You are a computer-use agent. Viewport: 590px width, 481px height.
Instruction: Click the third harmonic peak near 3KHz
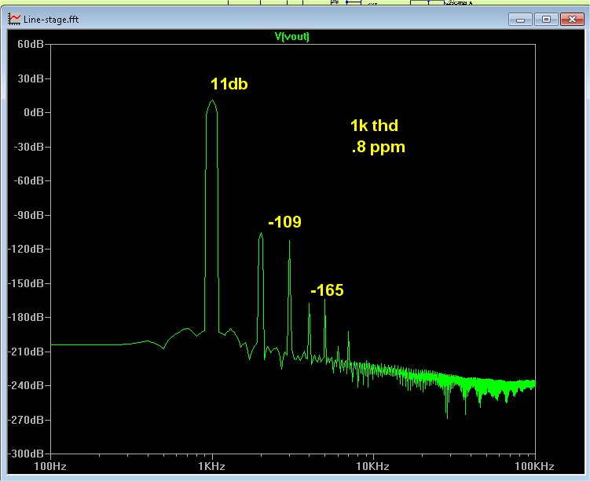point(289,241)
